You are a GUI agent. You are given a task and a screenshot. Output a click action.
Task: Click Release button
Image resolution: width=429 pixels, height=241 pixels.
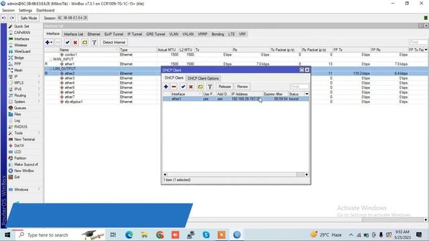(225, 86)
